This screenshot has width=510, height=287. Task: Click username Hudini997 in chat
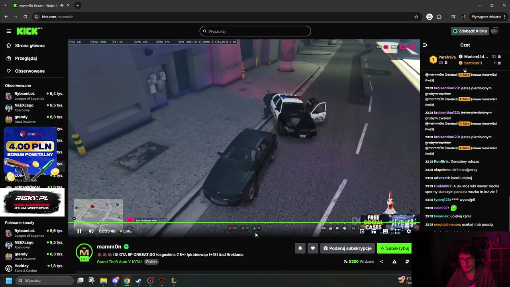pyautogui.click(x=443, y=186)
